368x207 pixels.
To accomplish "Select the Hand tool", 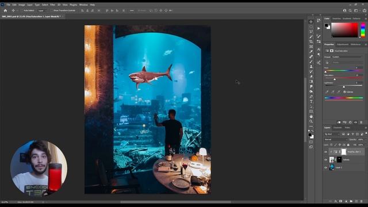I will [311, 116].
